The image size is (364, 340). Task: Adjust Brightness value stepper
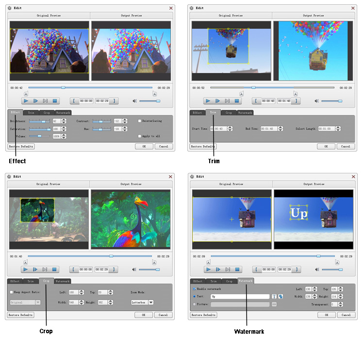click(64, 121)
